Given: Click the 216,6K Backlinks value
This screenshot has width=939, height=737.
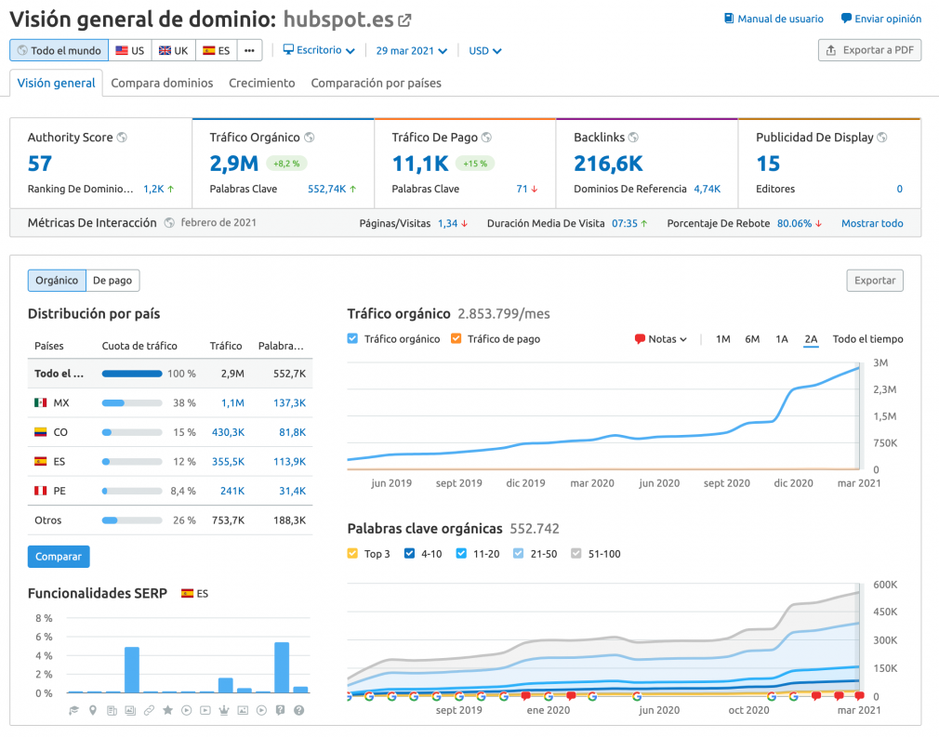Looking at the screenshot, I should 608,164.
